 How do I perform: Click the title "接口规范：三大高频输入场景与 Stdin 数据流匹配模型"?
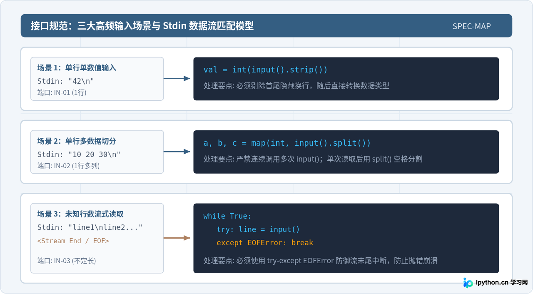click(142, 26)
